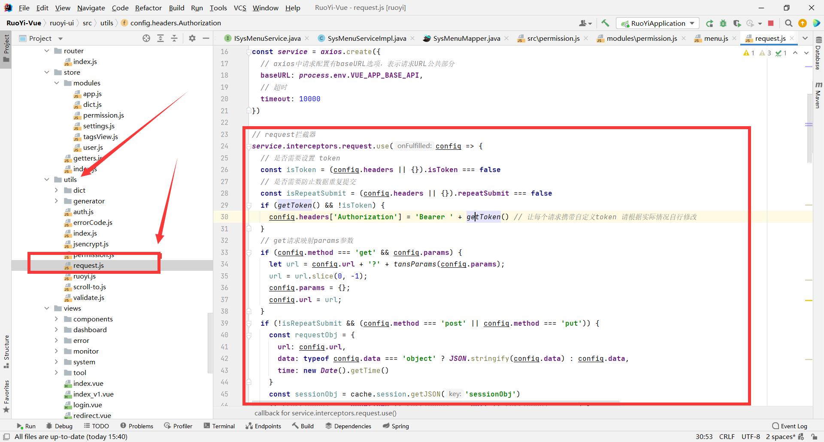Open the Dependencies tool window
The image size is (824, 442).
tap(348, 426)
